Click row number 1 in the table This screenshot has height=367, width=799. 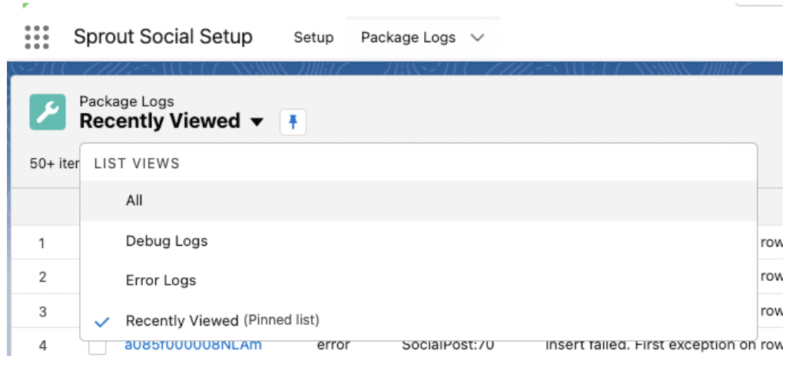(x=41, y=243)
